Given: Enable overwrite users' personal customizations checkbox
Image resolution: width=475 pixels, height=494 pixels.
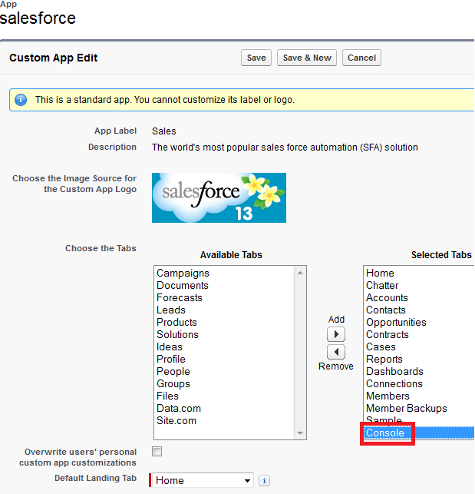Looking at the screenshot, I should coord(157,451).
